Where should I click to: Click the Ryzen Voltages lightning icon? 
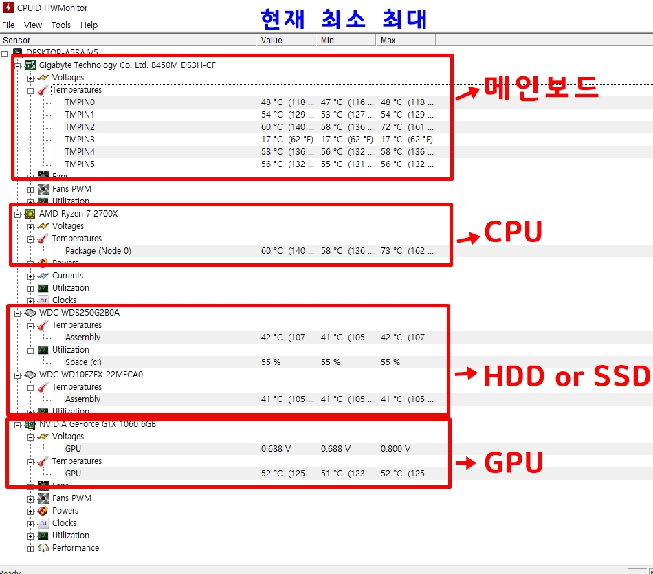[x=43, y=226]
